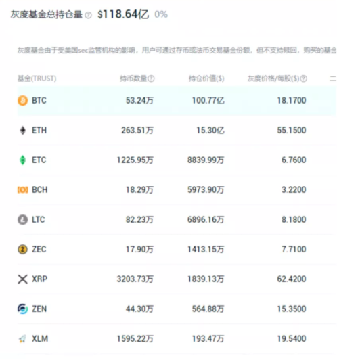Image resolution: width=337 pixels, height=362 pixels.
Task: Open help icon beside 持币数量 header
Action: point(151,78)
